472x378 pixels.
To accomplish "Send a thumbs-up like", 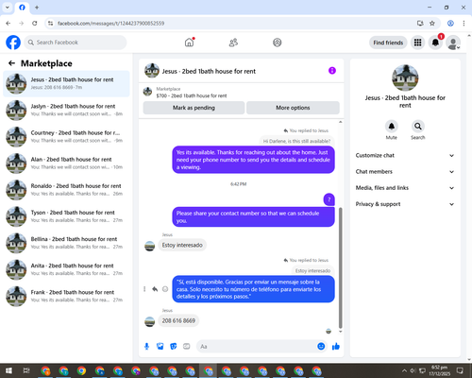I will click(336, 347).
